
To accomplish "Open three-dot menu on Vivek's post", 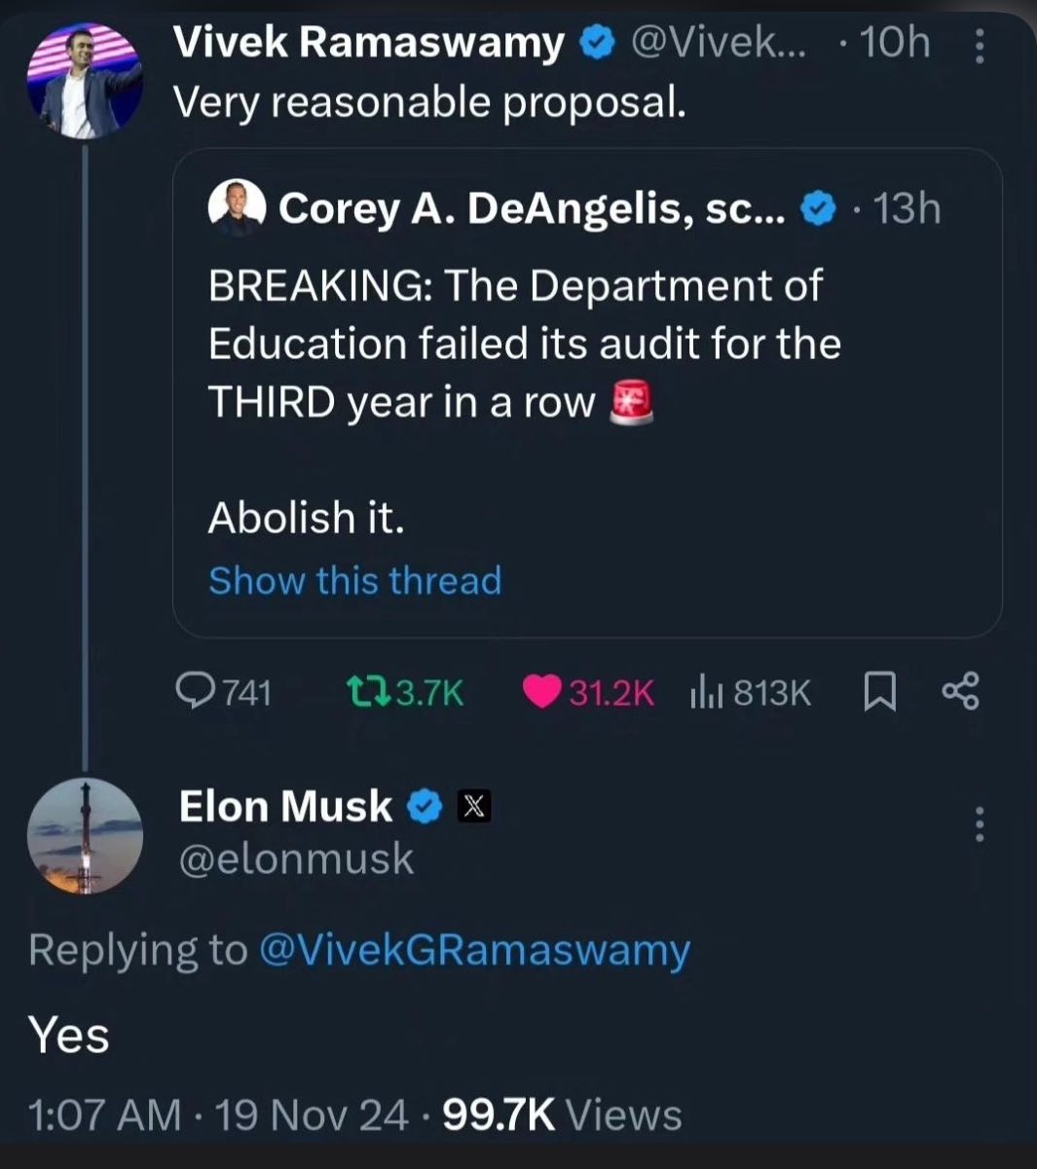I will click(x=980, y=46).
